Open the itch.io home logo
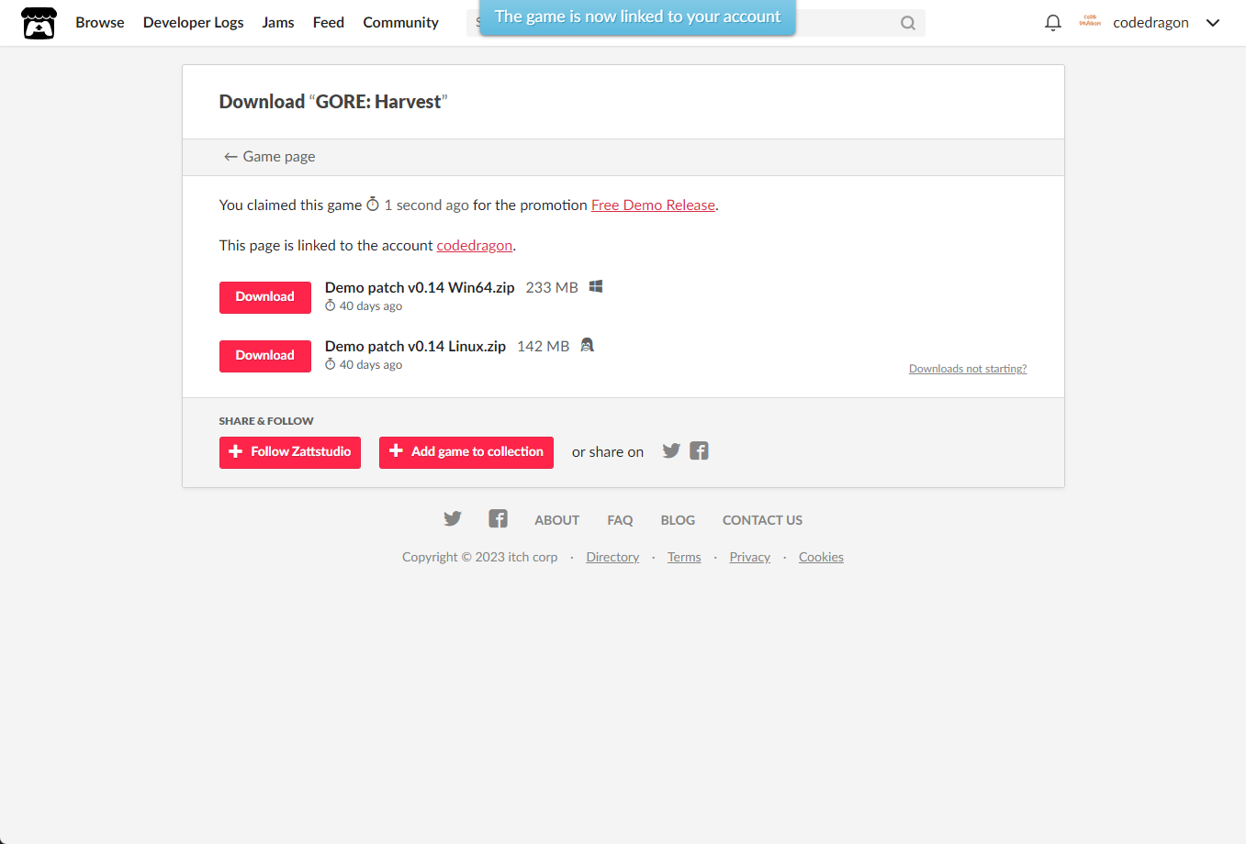 click(39, 23)
